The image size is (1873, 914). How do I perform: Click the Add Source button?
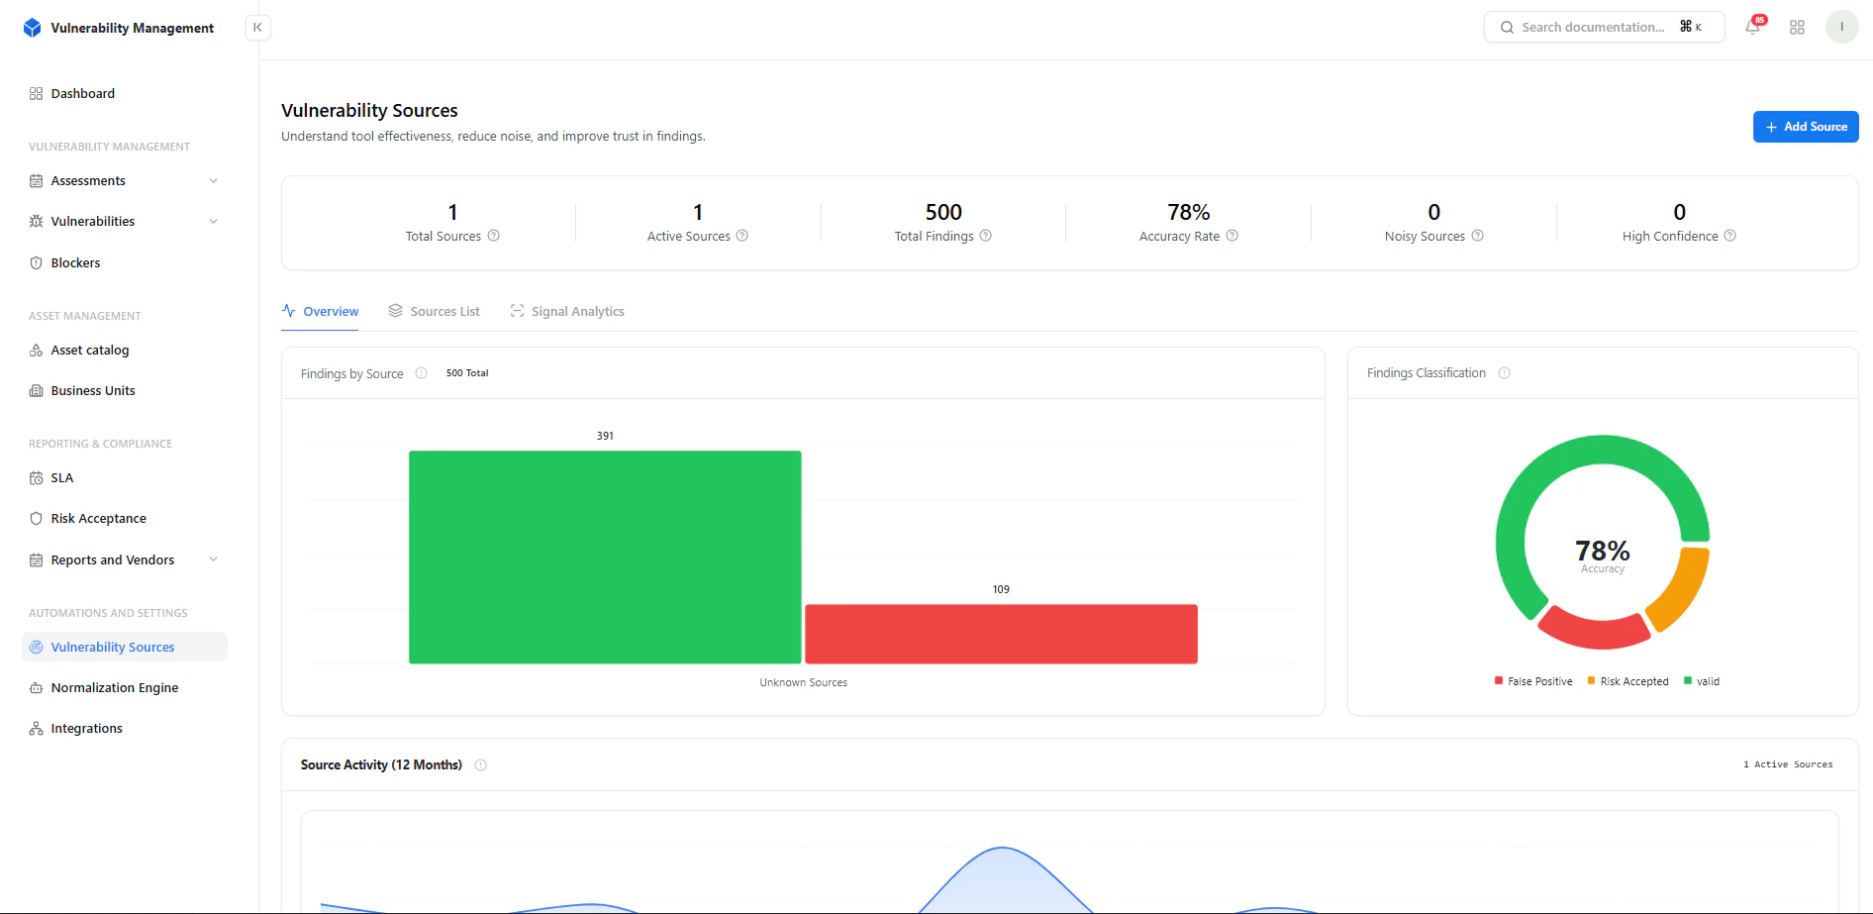[x=1806, y=127]
